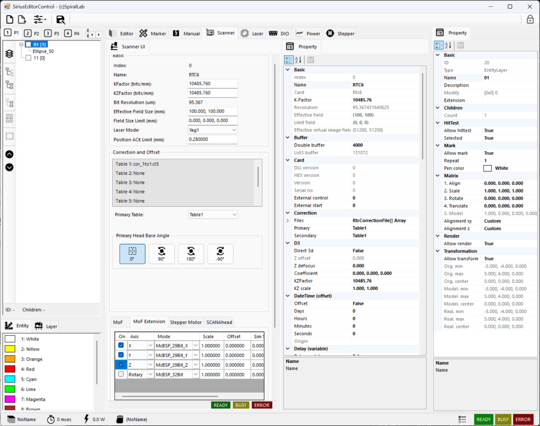Uncheck the X axis On checkbox
The image size is (540, 426).
121,346
